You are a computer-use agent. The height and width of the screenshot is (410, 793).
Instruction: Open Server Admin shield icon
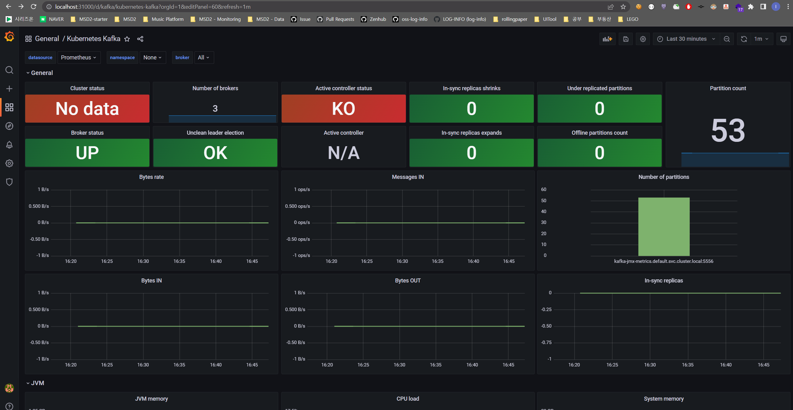coord(9,182)
